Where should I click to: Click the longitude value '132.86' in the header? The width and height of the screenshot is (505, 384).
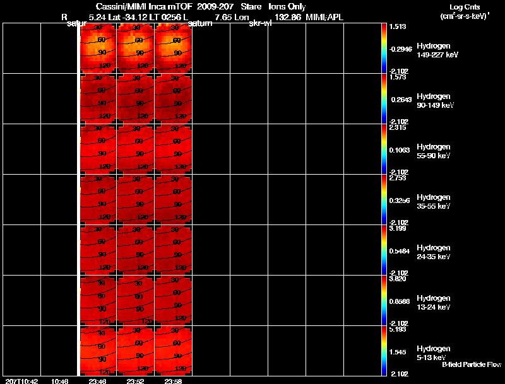point(288,18)
